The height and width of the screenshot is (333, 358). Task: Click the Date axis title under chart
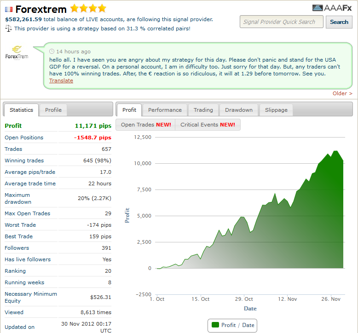250,309
